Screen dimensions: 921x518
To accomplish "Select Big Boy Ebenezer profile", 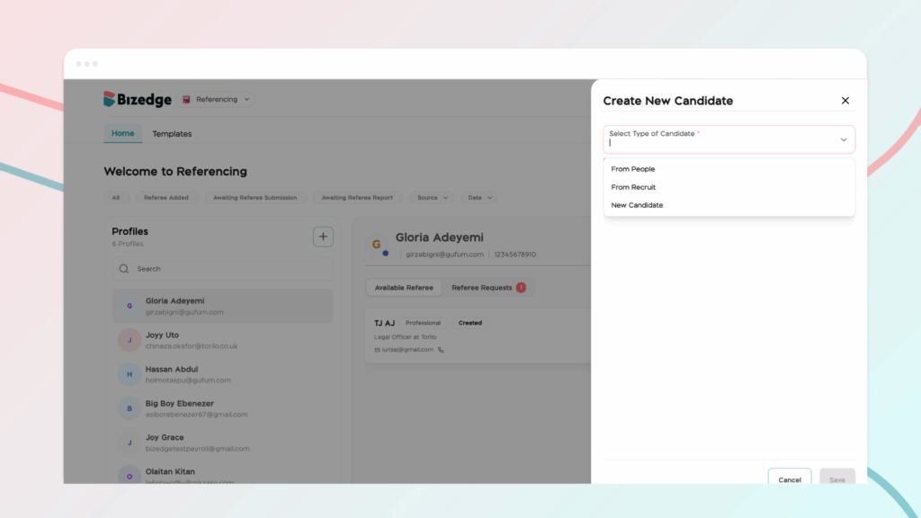I will [x=222, y=408].
